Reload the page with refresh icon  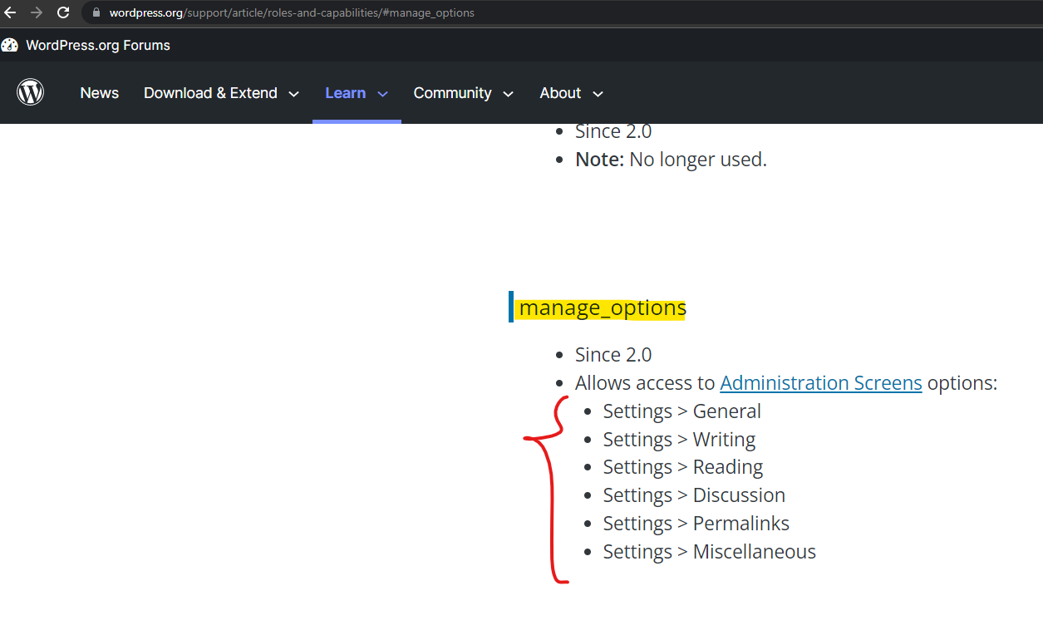point(63,12)
